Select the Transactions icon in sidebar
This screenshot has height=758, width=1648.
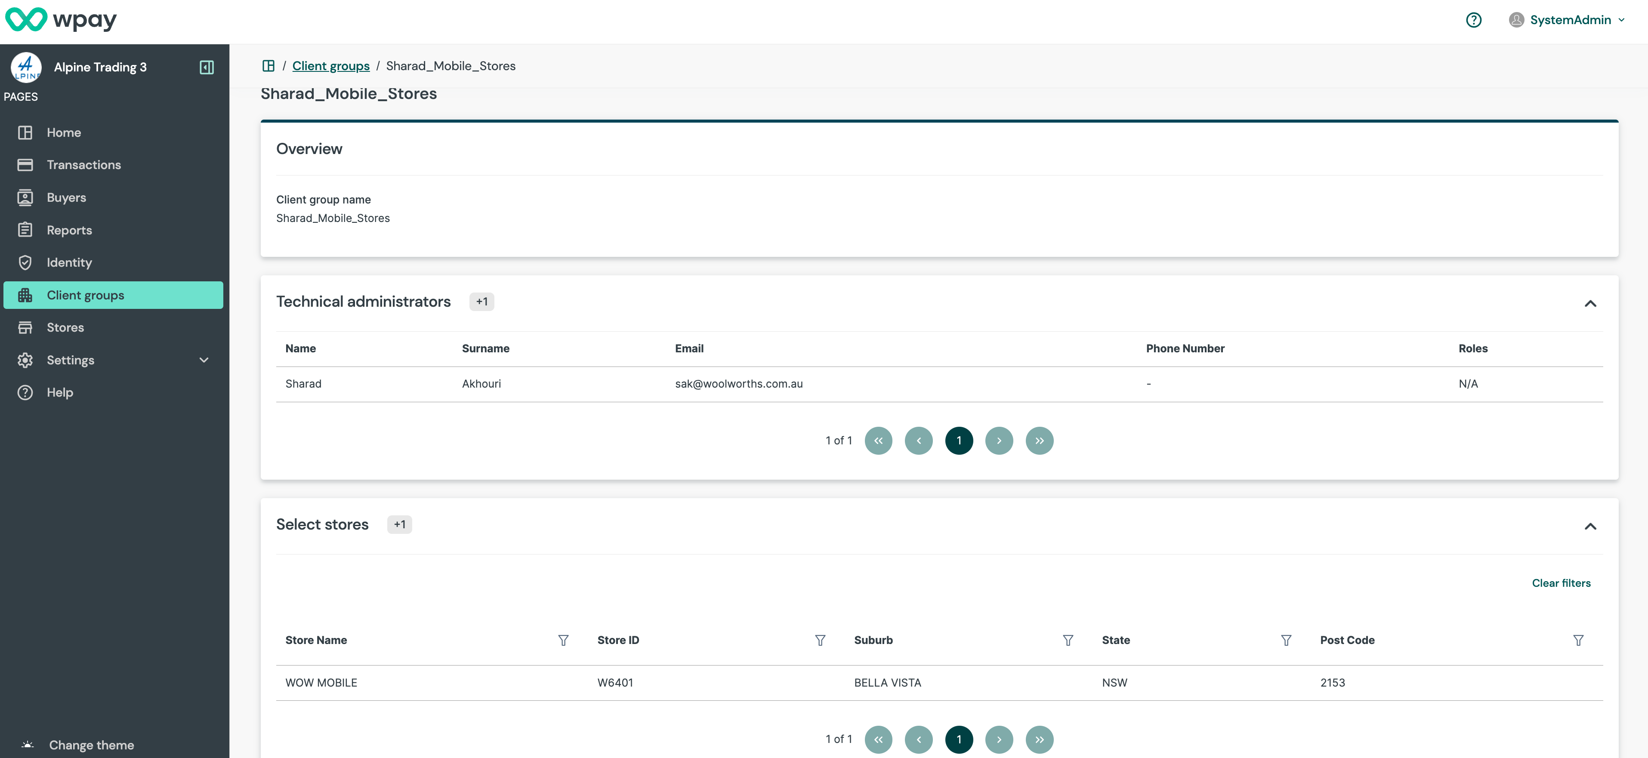[25, 164]
